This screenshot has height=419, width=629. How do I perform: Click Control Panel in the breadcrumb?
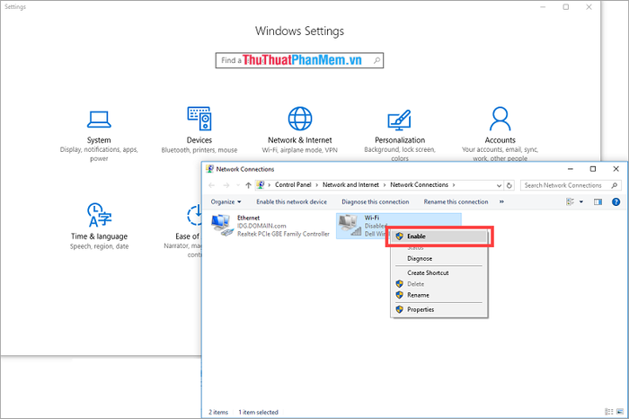click(293, 185)
